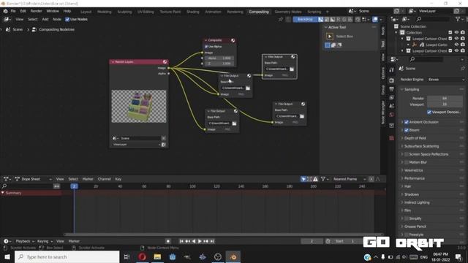The height and width of the screenshot is (263, 468).
Task: Open the Dope Sheet mode dropdown
Action: tap(34, 179)
